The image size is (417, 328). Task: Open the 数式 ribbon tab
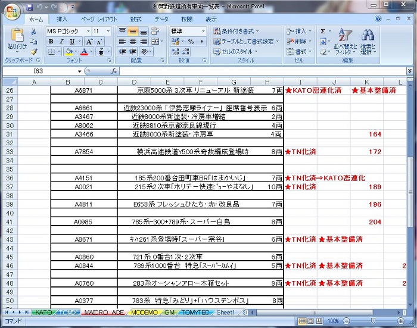[x=136, y=19]
